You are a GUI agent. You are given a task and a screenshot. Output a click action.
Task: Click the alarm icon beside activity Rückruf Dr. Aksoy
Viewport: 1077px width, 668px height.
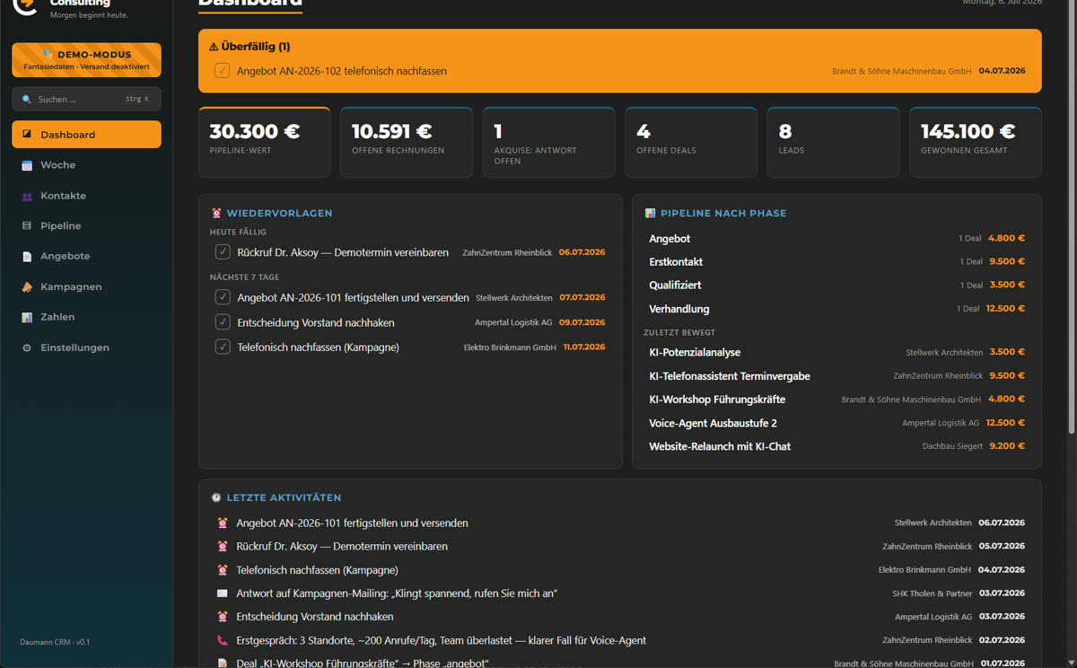click(223, 546)
